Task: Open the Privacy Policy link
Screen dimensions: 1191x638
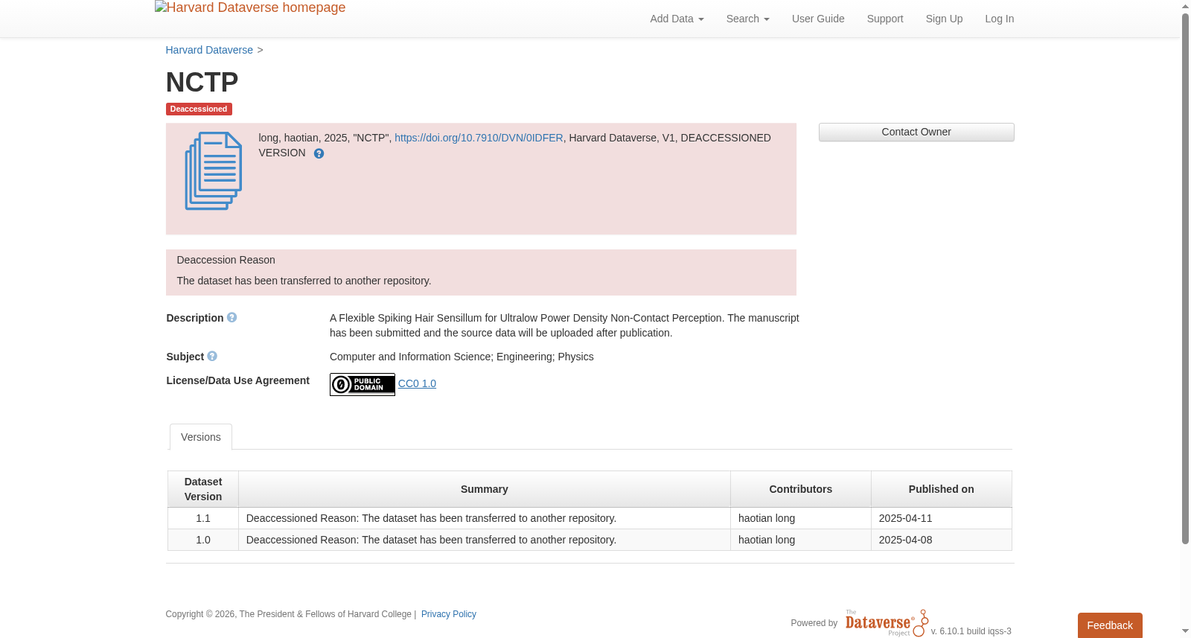Action: 449,614
